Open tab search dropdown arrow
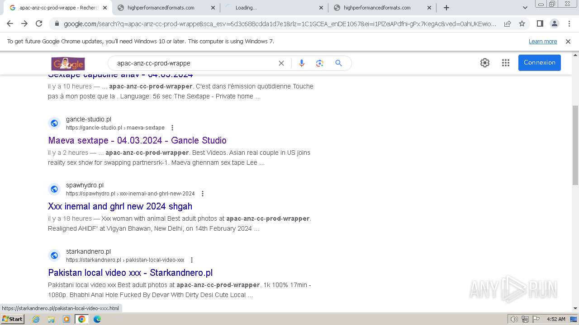 pos(525,8)
